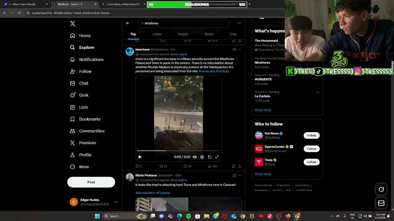Open the Windows Start menu
394x221 pixels.
coord(97,216)
